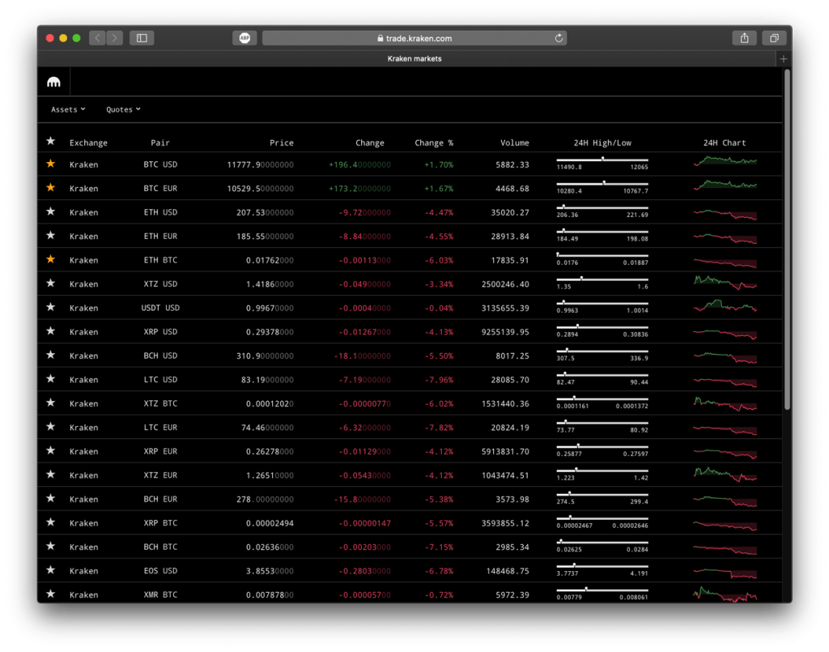Sort table by Exchange column header

(x=88, y=143)
